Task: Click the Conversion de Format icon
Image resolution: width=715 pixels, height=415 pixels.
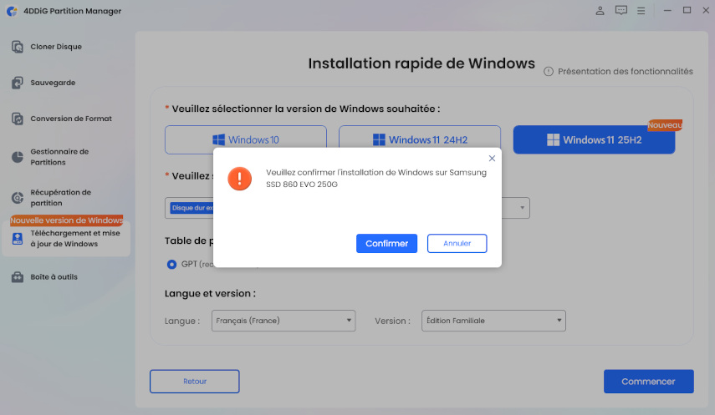Action: (18, 119)
